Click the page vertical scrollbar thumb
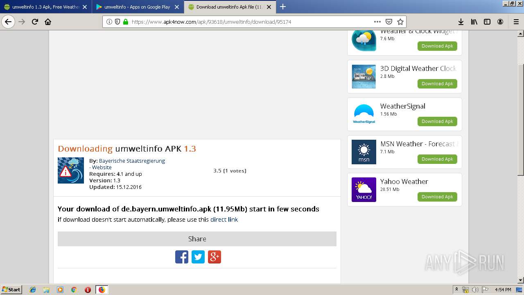This screenshot has width=524, height=295. pos(521,119)
